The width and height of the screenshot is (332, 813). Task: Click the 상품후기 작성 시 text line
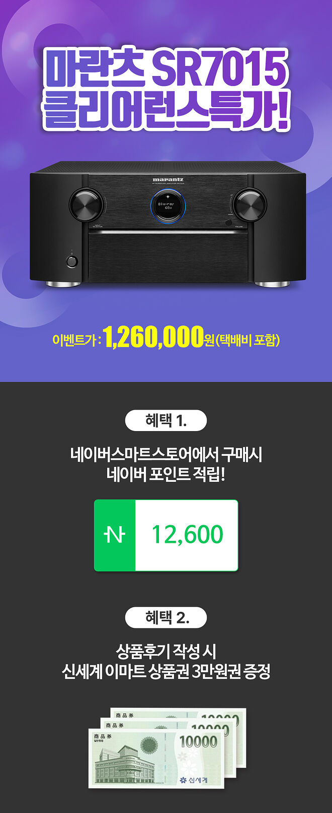point(166,651)
